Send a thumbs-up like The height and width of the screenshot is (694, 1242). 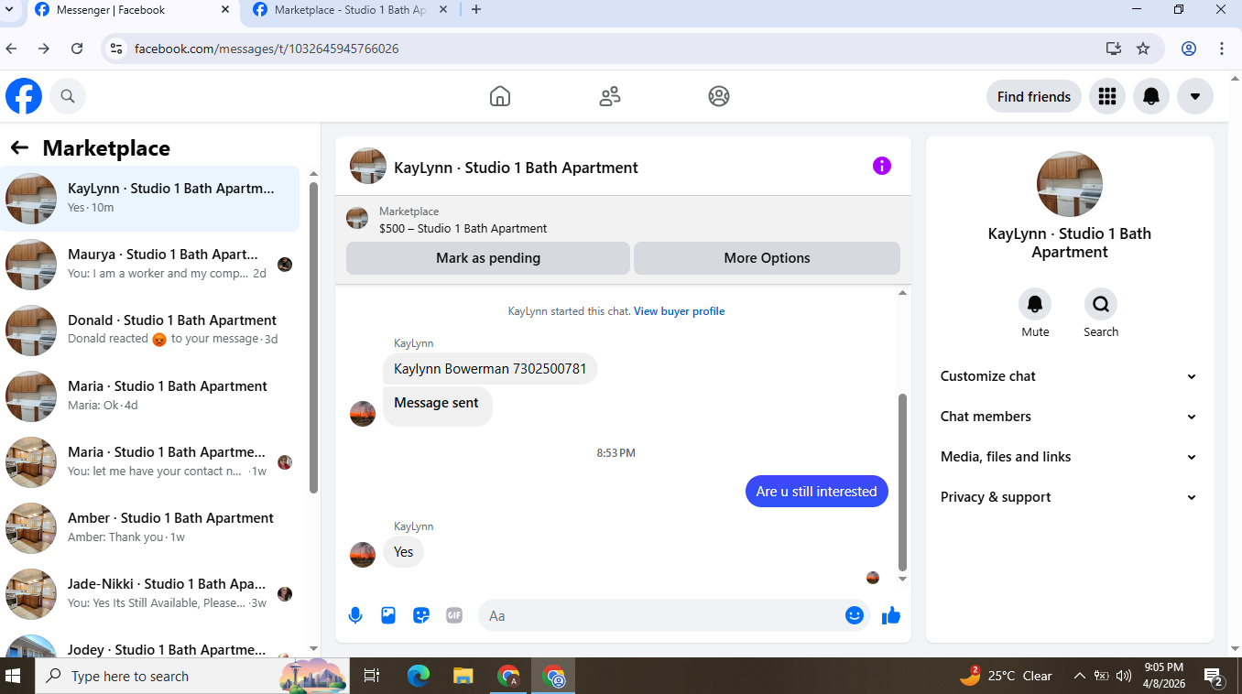(891, 615)
